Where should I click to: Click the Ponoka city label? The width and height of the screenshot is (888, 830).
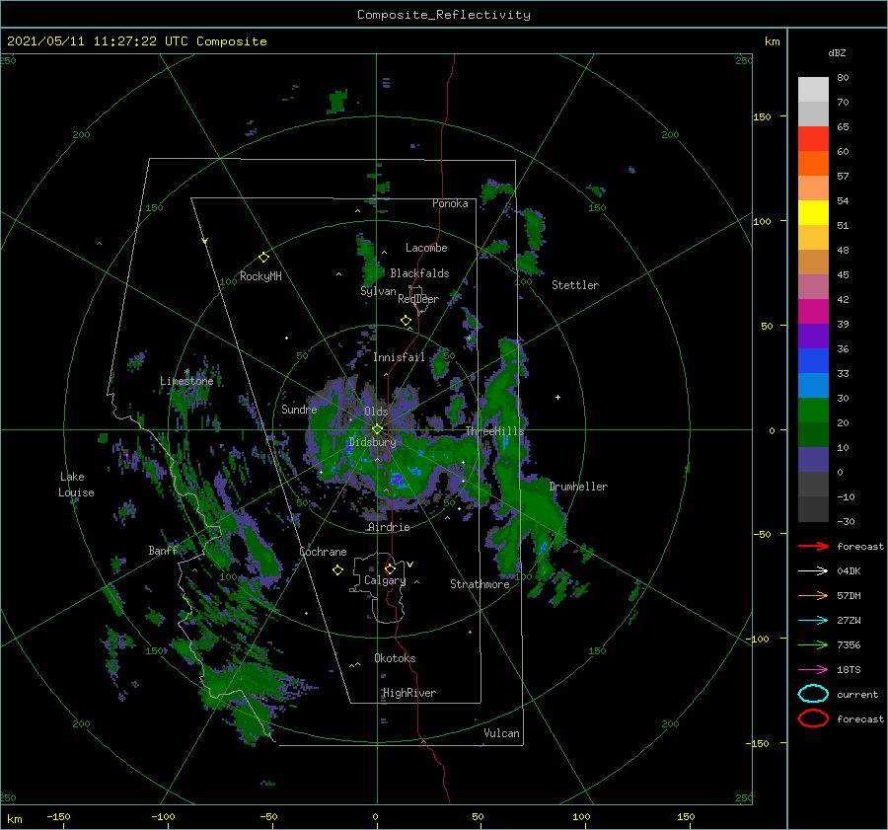(x=450, y=203)
